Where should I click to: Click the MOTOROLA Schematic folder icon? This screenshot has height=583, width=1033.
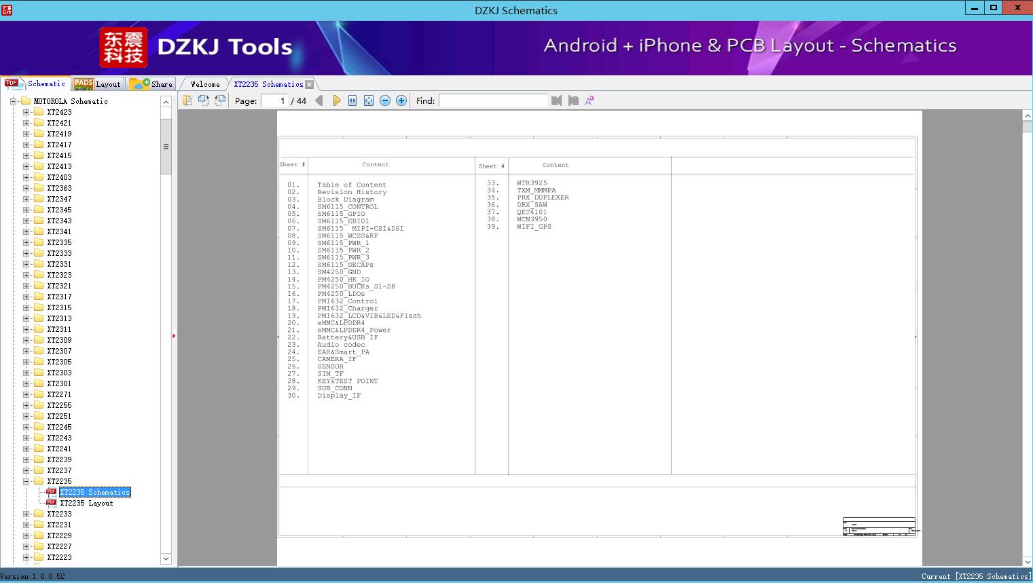pos(26,101)
